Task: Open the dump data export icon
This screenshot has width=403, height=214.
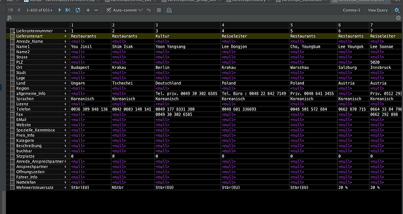Action: [x=169, y=10]
